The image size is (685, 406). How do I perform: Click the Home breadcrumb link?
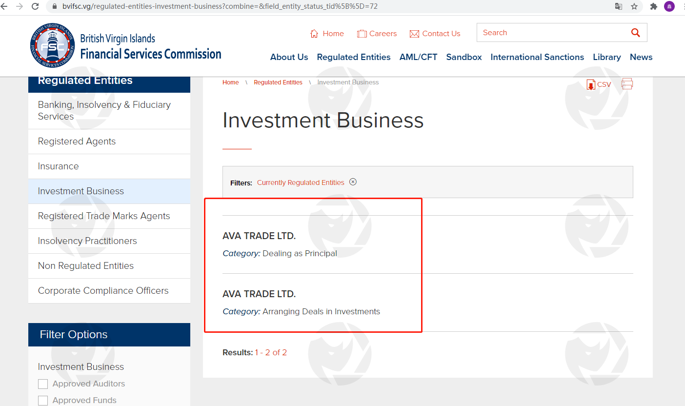pyautogui.click(x=230, y=82)
